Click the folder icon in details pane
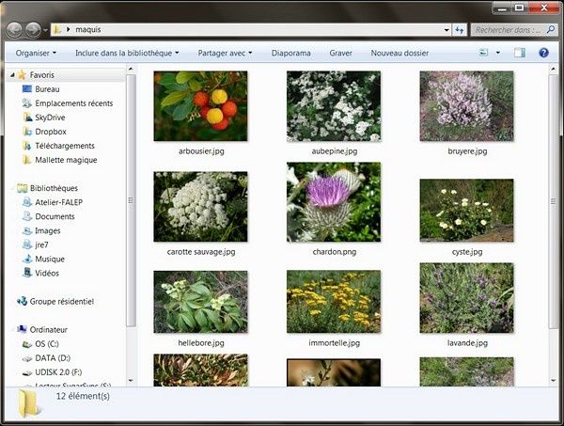 pyautogui.click(x=29, y=403)
